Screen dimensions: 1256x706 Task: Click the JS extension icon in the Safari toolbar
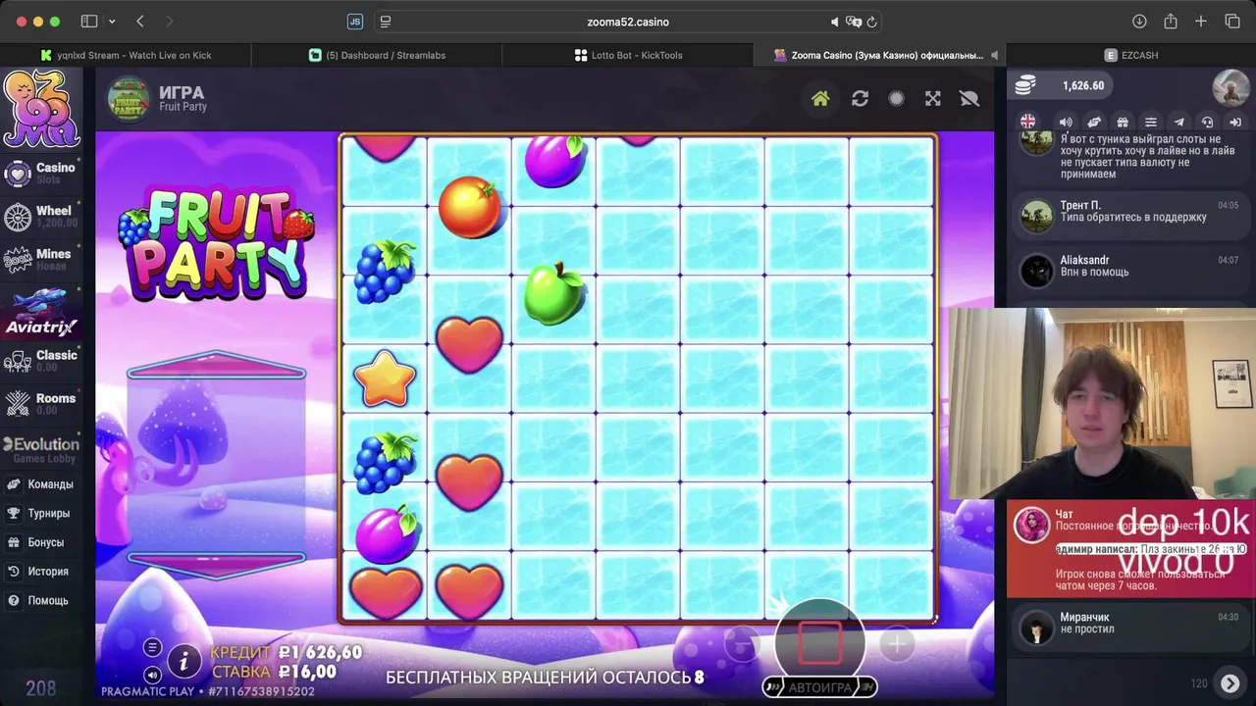(x=355, y=22)
